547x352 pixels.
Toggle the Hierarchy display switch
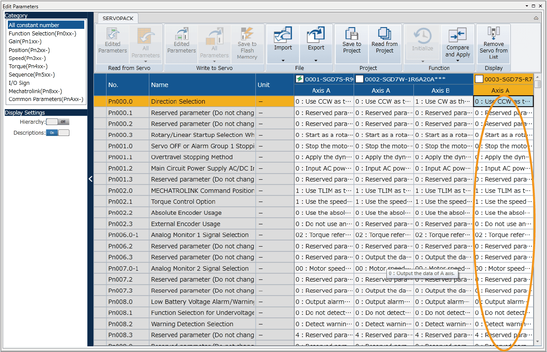coord(58,122)
